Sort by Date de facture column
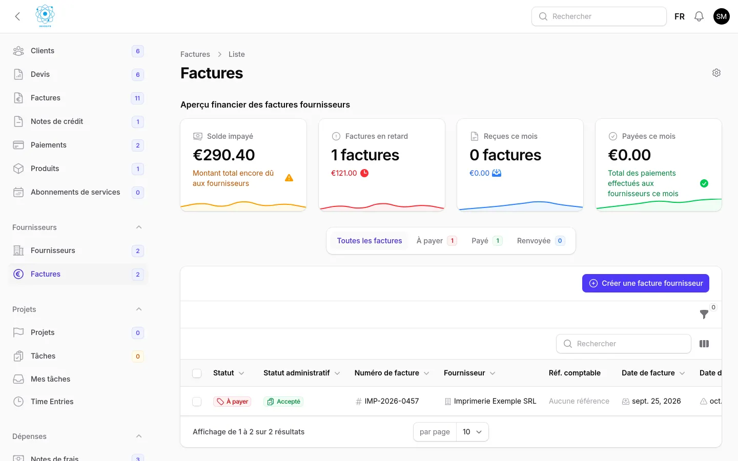Screen dimensions: 738x461 tap(653, 373)
